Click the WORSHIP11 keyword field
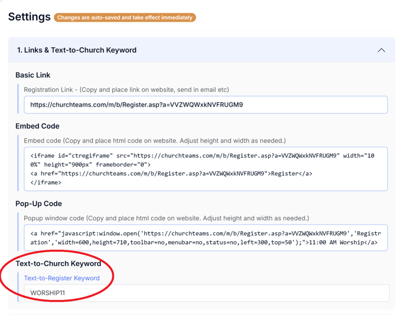 [206, 293]
